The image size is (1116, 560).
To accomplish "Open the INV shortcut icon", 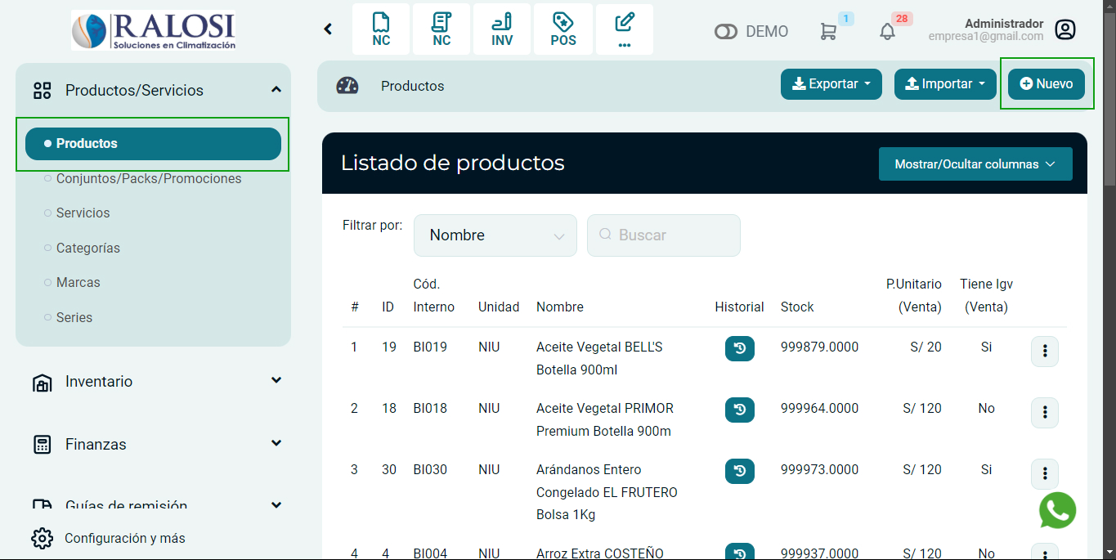I will tap(502, 29).
